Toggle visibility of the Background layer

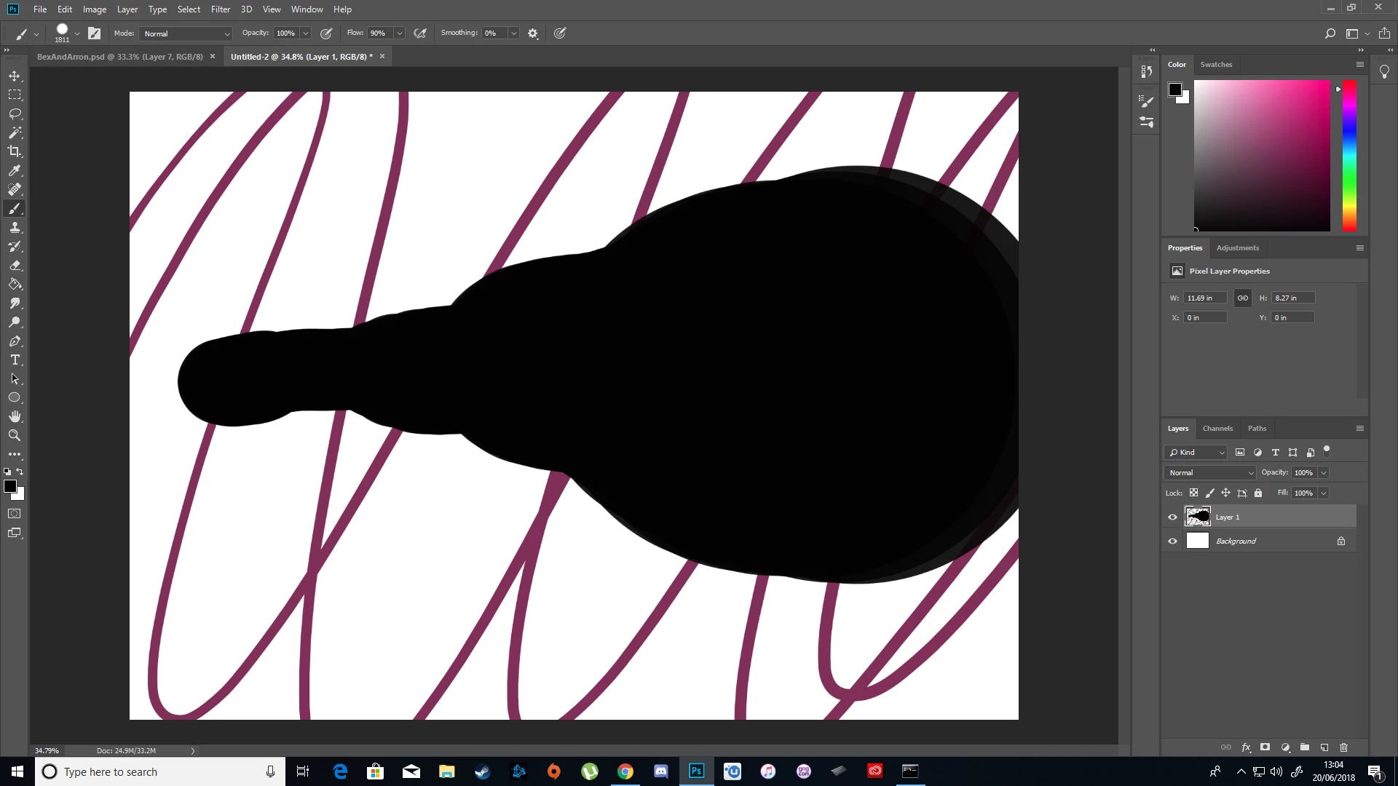(x=1172, y=541)
